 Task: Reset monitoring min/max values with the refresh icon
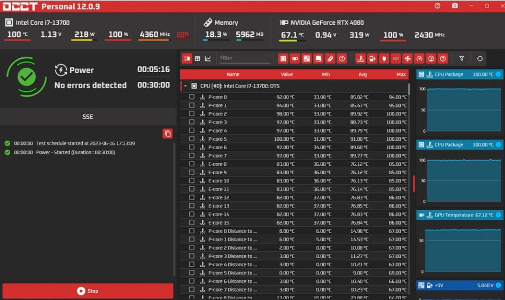[x=479, y=58]
